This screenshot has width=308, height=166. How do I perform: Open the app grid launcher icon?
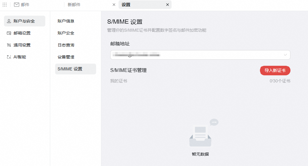click(5, 5)
